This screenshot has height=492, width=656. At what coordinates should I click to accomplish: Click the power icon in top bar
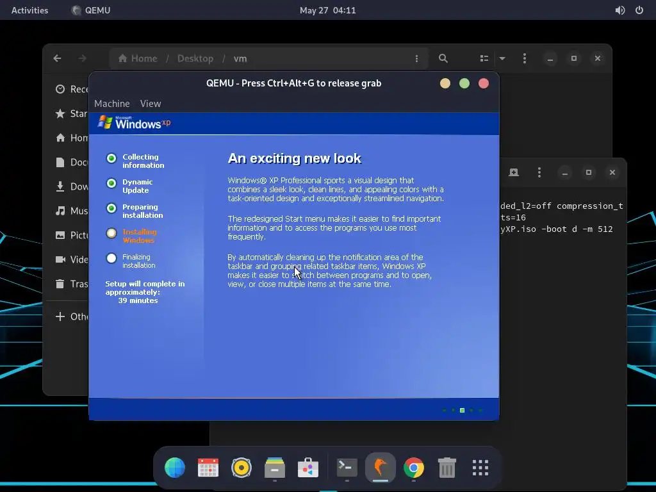coord(639,10)
